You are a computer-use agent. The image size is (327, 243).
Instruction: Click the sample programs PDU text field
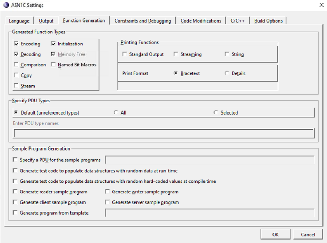click(x=210, y=160)
